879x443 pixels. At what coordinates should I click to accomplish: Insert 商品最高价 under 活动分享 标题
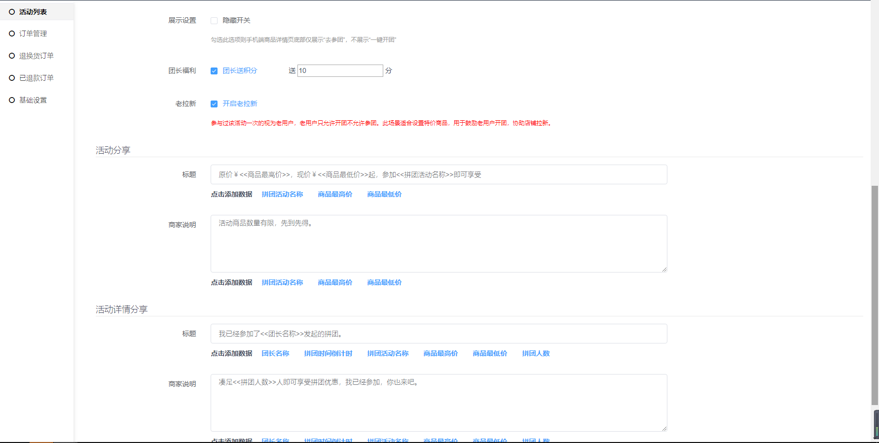coord(335,194)
